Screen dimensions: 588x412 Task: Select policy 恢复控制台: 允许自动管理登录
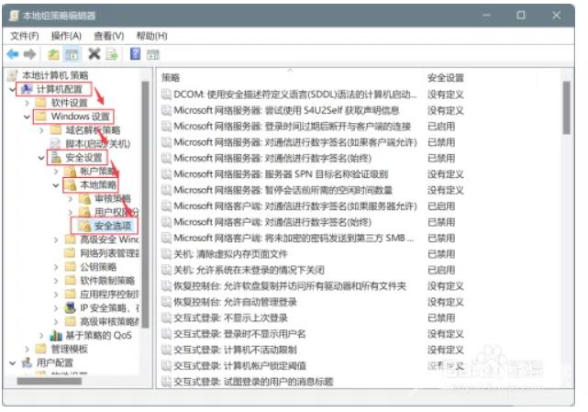pyautogui.click(x=235, y=302)
